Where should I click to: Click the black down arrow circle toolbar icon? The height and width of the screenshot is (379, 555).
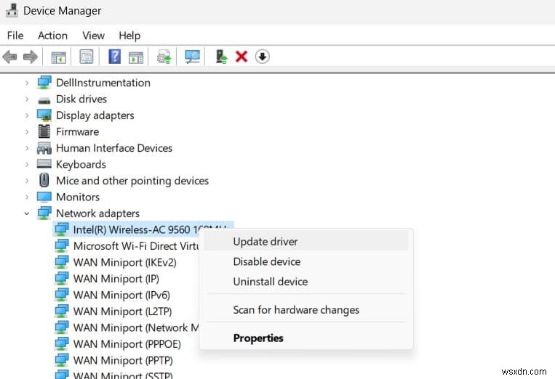263,57
